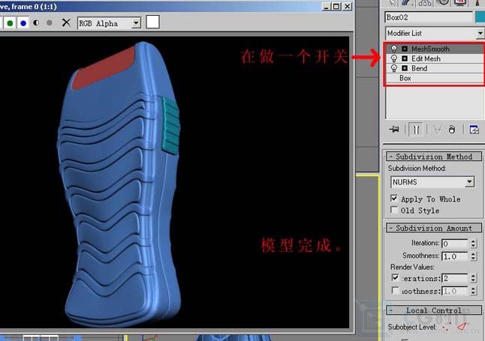Toggle the monochrome gray circle icon
The width and height of the screenshot is (485, 341).
[x=50, y=22]
